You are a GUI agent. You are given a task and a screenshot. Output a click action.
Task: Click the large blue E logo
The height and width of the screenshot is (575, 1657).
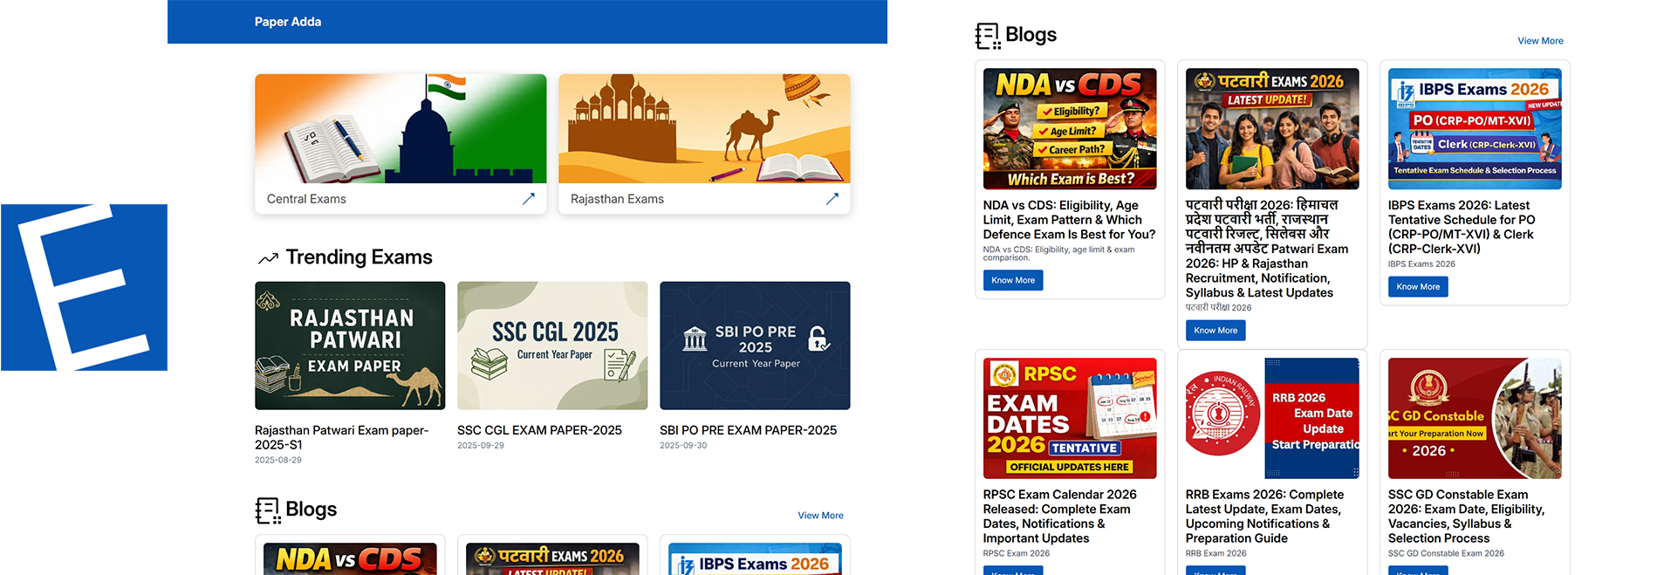(x=84, y=287)
